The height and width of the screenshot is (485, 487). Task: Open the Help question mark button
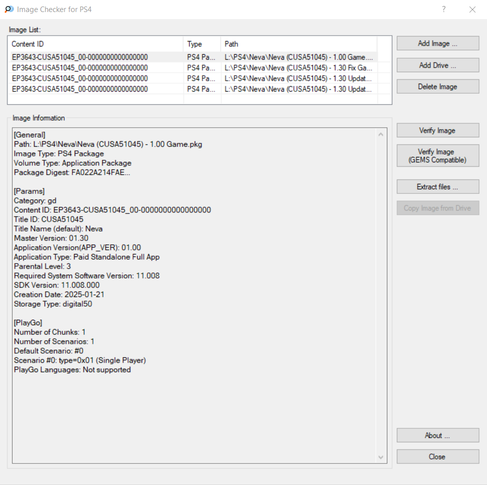[x=444, y=10]
